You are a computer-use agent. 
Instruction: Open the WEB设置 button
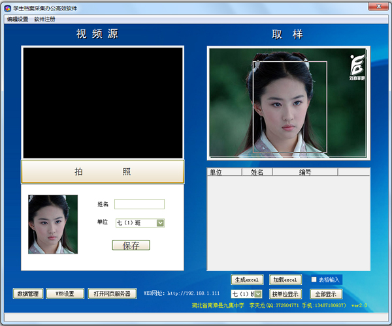click(65, 293)
